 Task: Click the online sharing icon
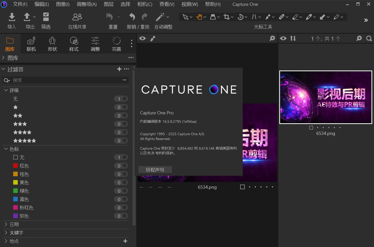tap(77, 17)
